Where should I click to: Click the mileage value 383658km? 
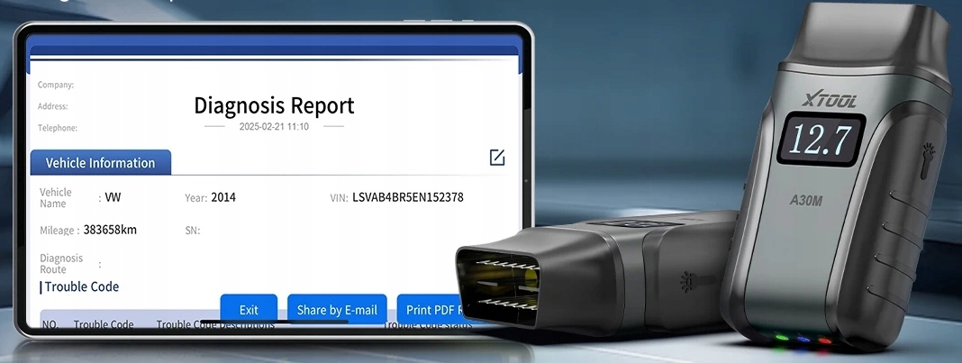[111, 230]
